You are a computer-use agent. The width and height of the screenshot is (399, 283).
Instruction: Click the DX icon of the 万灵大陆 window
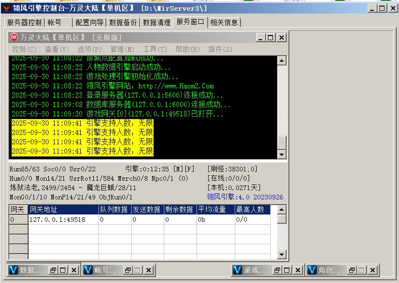pos(14,37)
